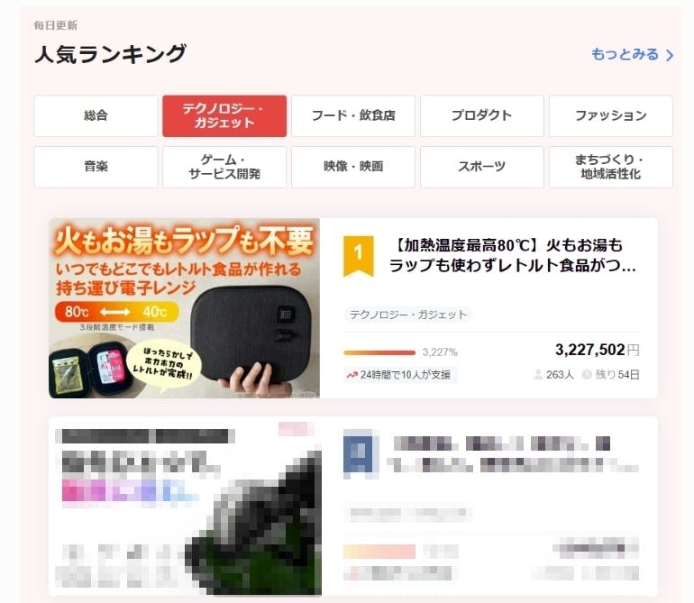Screen dimensions: 694x603
Task: Click the 3,227% funding progress bar
Action: tap(379, 352)
